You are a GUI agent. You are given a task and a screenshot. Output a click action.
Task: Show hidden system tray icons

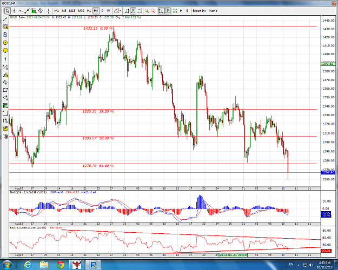pos(299,265)
